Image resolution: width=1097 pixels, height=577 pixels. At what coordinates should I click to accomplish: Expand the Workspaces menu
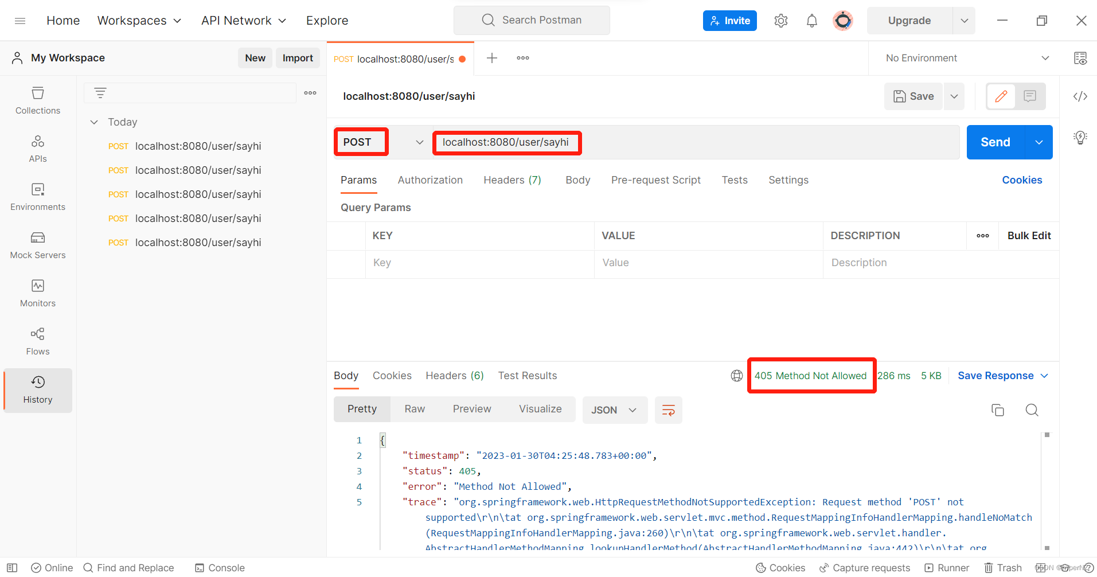tap(139, 21)
